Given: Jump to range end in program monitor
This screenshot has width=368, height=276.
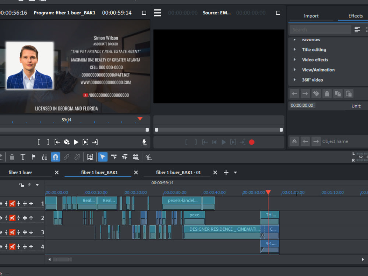Looking at the screenshot, I should pos(95,142).
